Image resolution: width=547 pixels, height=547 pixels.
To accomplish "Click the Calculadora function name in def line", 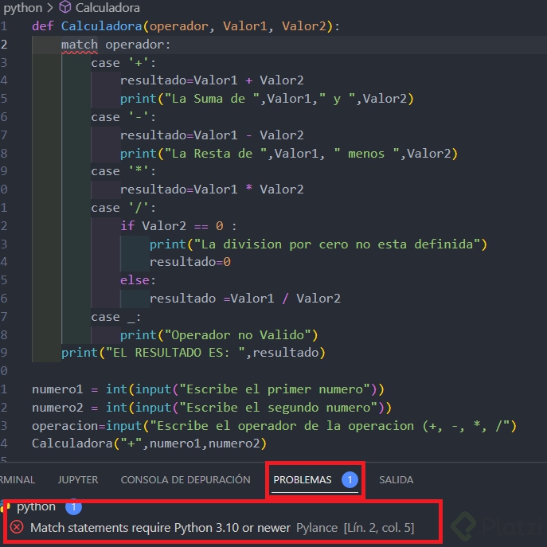I will pyautogui.click(x=101, y=26).
